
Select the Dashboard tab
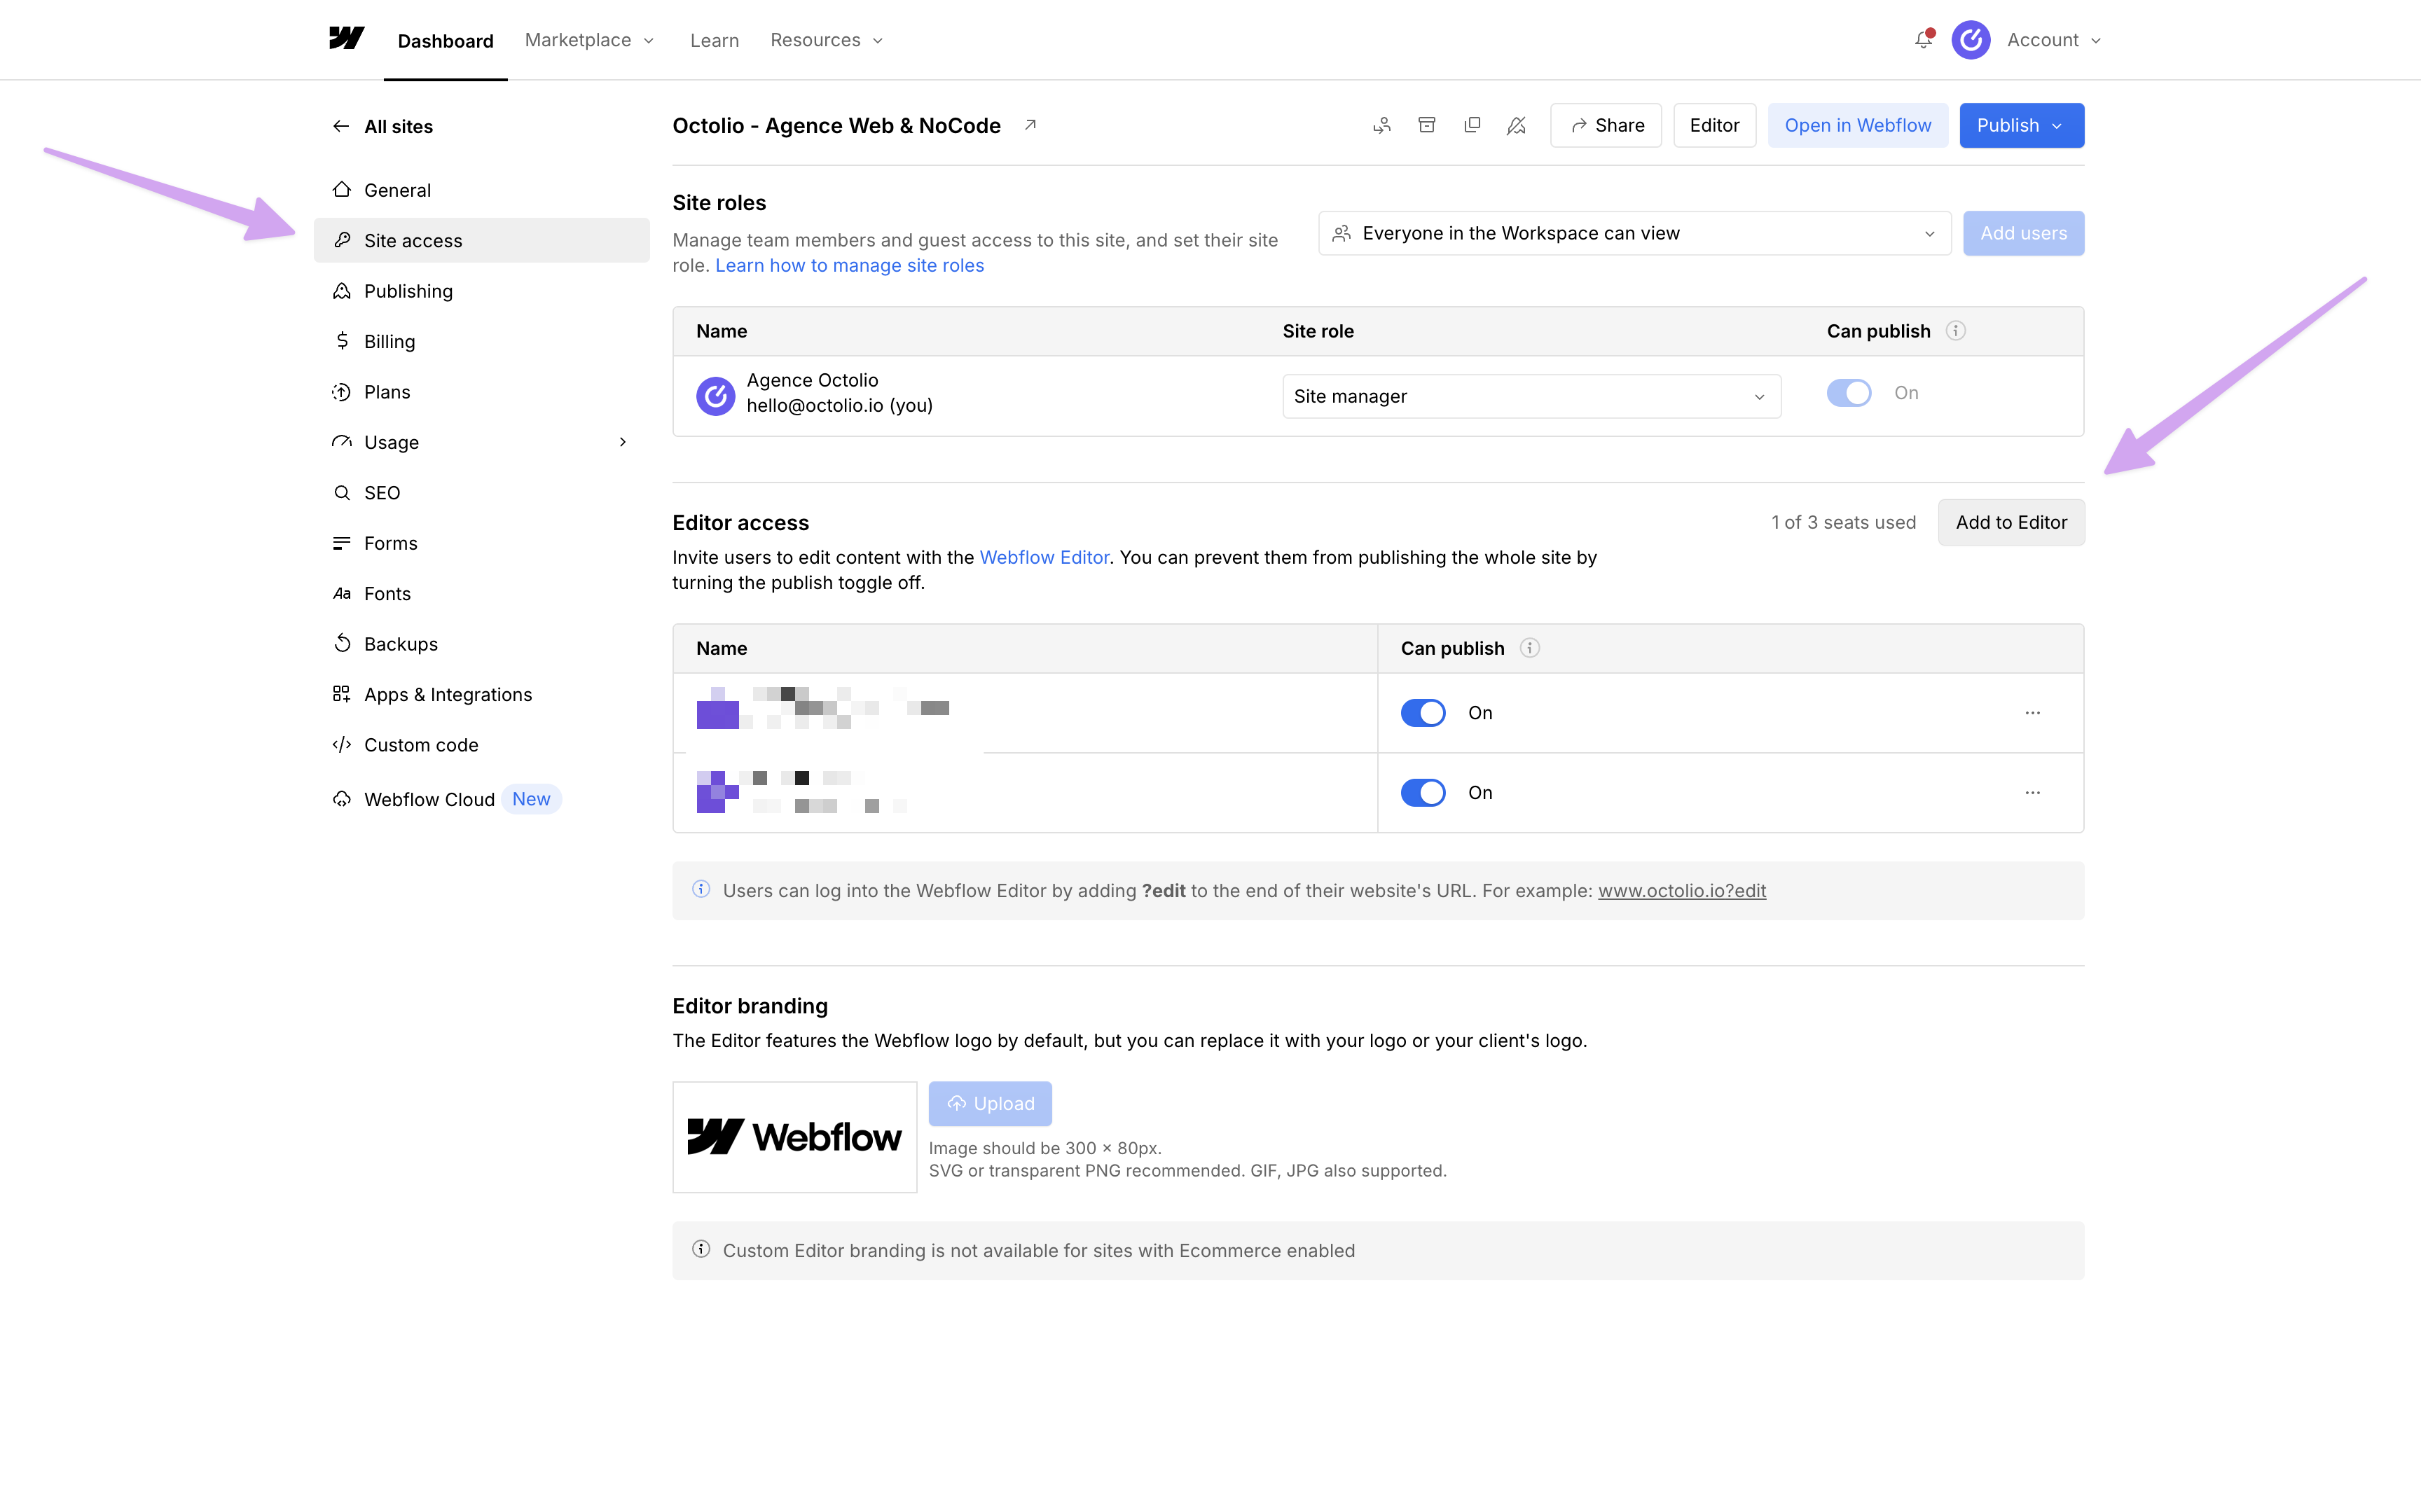tap(445, 41)
